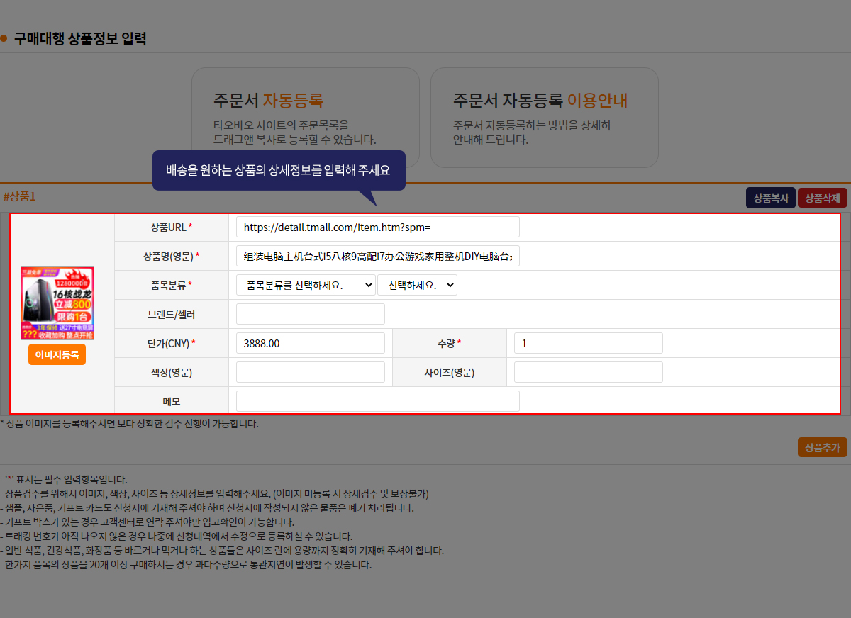Open the 선택하세요 subcategory dropdown
This screenshot has height=618, width=851.
417,285
